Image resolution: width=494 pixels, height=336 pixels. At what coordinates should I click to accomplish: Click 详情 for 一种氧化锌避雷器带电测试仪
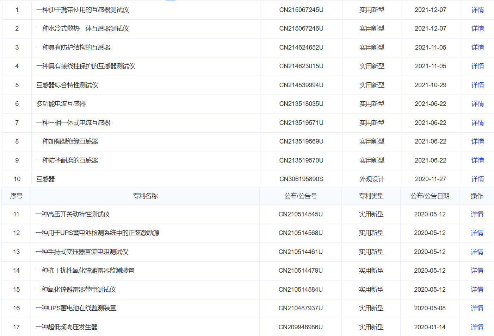477,290
